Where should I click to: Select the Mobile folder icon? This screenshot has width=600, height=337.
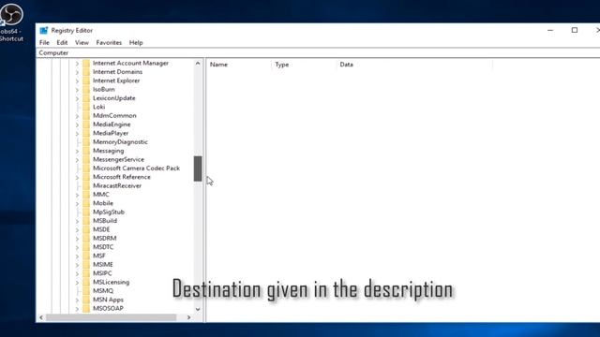[x=86, y=203]
